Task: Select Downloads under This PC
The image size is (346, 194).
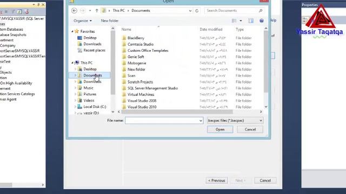Action: click(92, 81)
